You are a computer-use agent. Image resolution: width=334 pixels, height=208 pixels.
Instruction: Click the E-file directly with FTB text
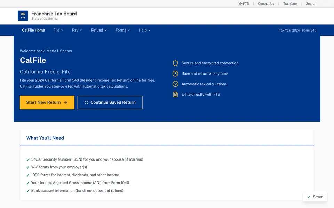pyautogui.click(x=201, y=94)
